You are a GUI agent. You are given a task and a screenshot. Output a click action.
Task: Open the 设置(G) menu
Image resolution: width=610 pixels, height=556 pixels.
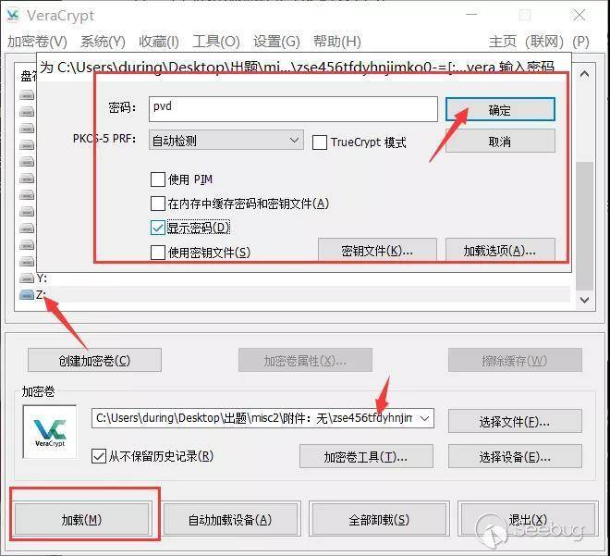pos(276,42)
